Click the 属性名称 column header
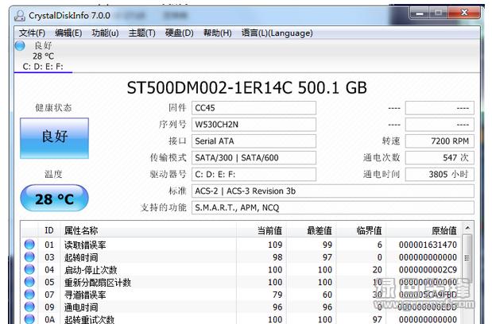Viewport: 492px width, 324px height. (x=148, y=230)
